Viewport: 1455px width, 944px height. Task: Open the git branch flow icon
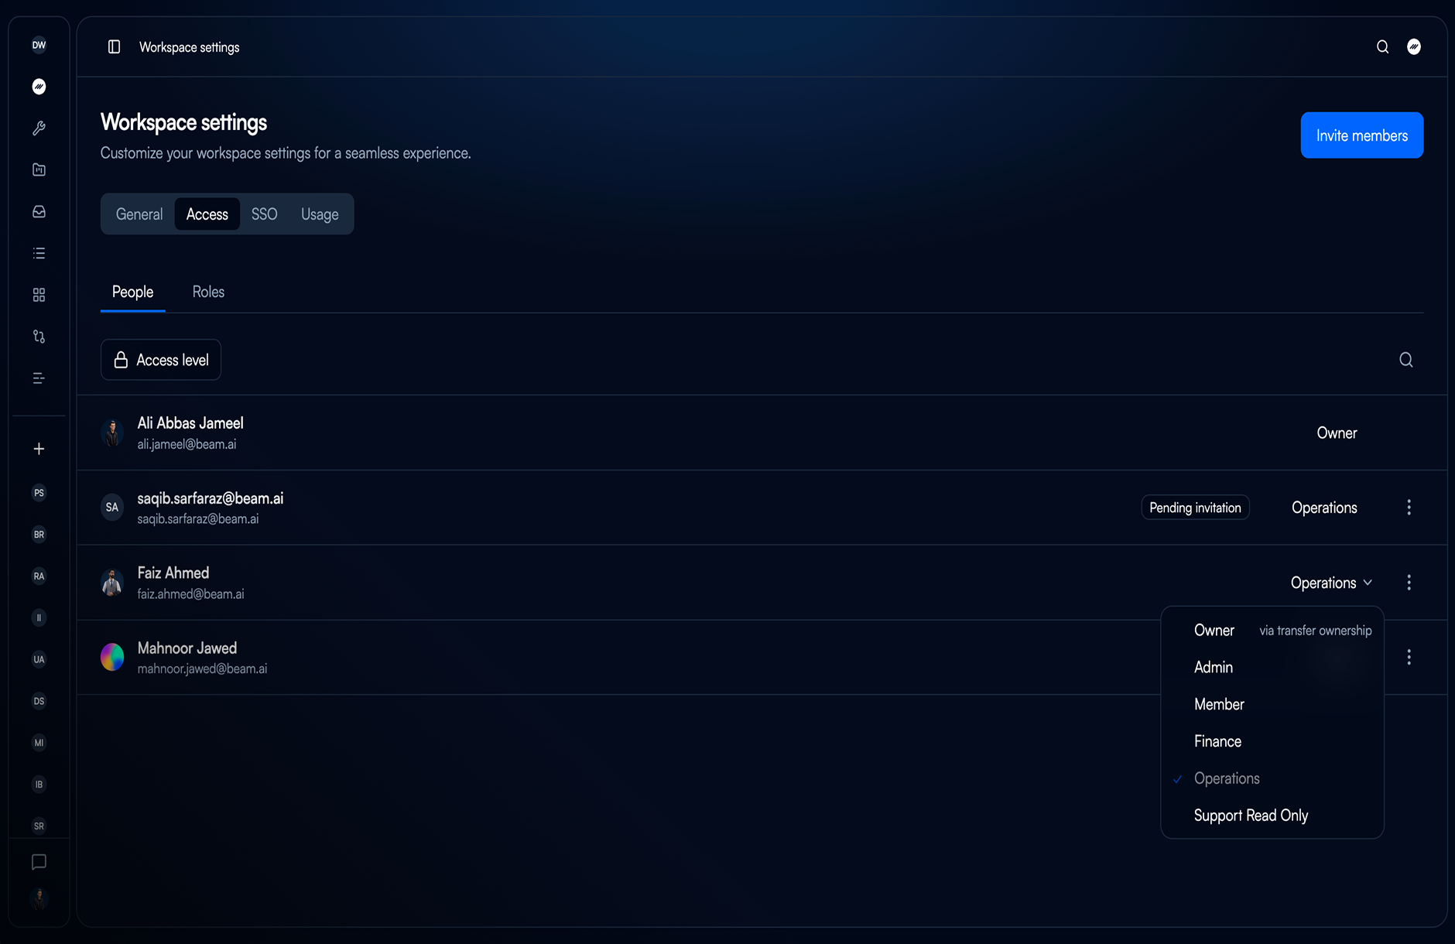pyautogui.click(x=39, y=337)
